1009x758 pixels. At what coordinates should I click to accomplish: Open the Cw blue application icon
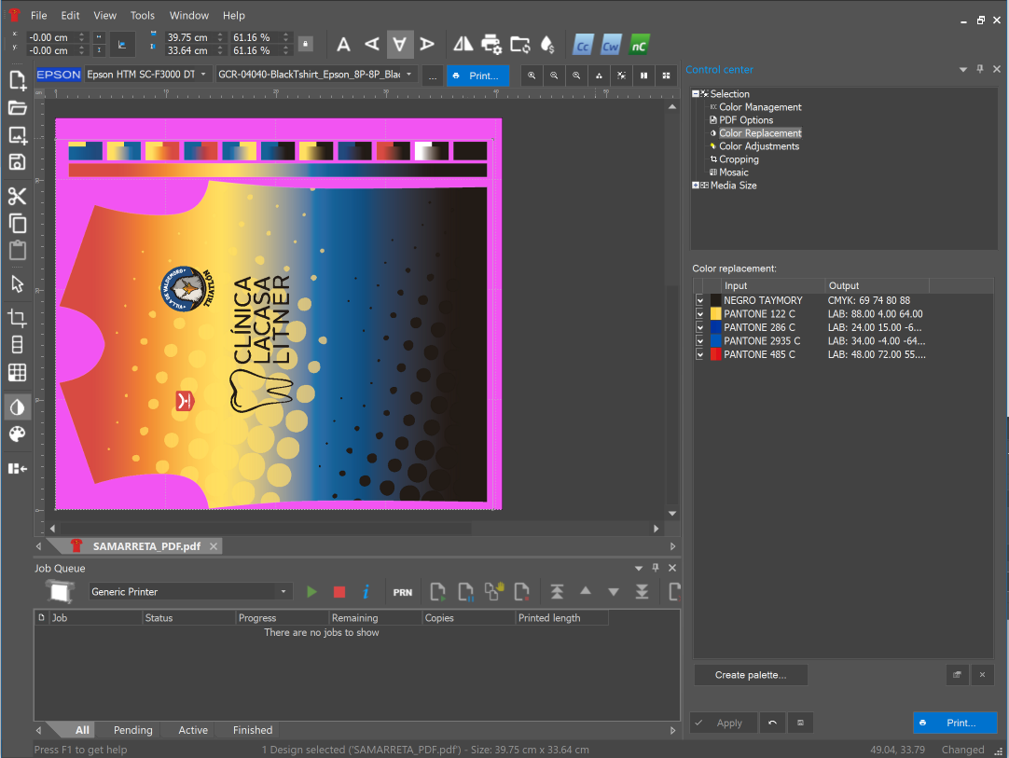point(611,45)
